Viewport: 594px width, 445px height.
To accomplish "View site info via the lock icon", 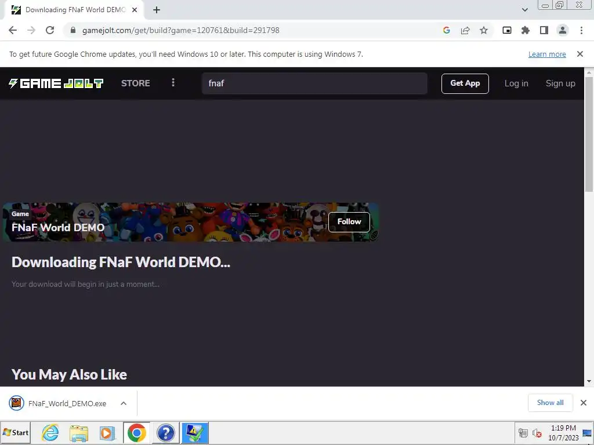I will tap(73, 30).
